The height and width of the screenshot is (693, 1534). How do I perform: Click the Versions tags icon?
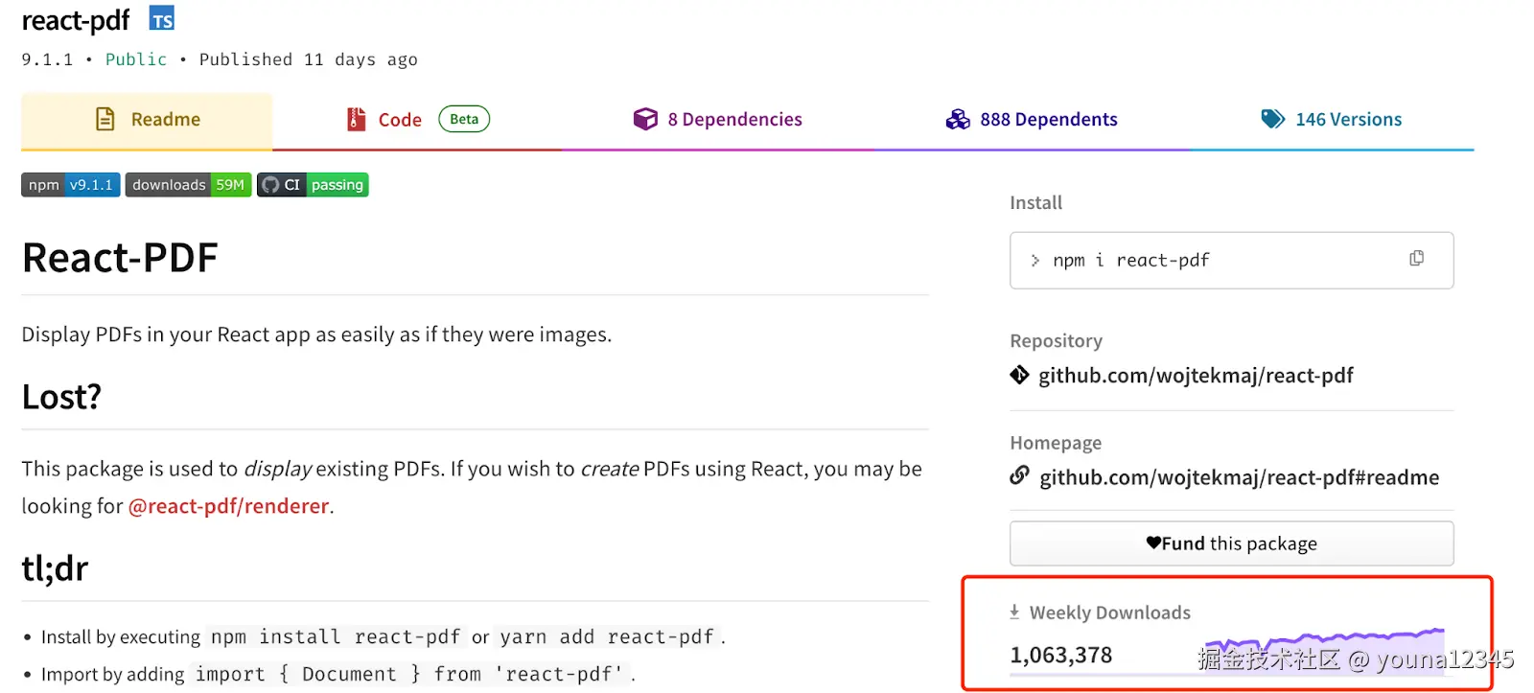pyautogui.click(x=1272, y=119)
